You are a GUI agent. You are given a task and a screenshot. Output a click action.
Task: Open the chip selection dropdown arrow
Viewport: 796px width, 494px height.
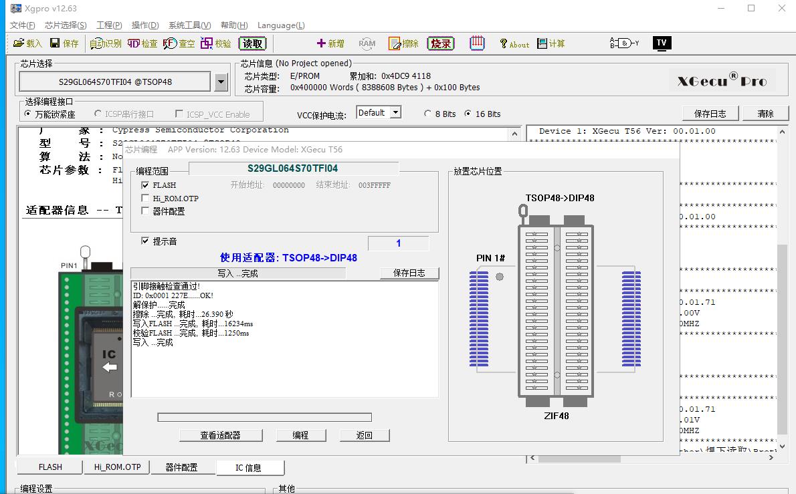point(221,82)
